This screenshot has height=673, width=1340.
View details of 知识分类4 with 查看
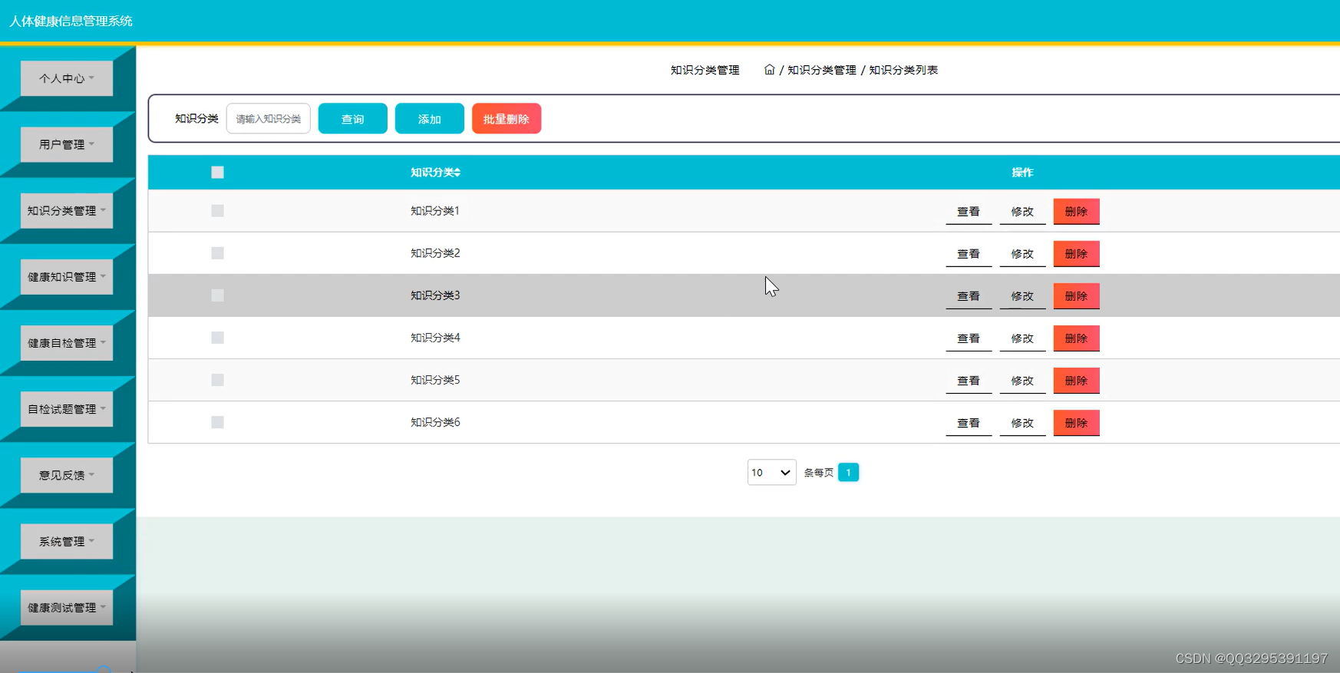click(x=969, y=338)
